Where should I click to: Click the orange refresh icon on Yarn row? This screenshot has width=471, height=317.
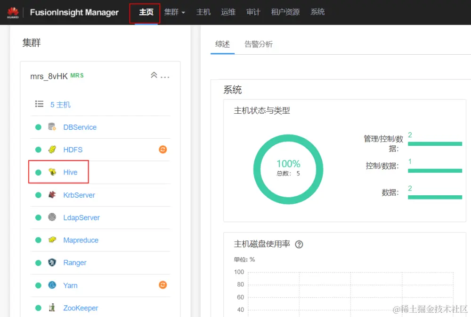point(163,284)
